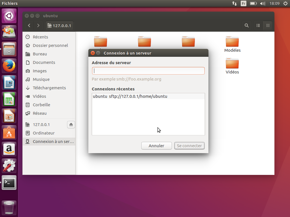Click the eject button next to 127.0.0.1
Viewport: 290px width, 217px height.
(71, 125)
